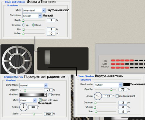This screenshot has height=120, width=145.
Task: Toggle Use Global Light checkbox
Action: [x=117, y=96]
